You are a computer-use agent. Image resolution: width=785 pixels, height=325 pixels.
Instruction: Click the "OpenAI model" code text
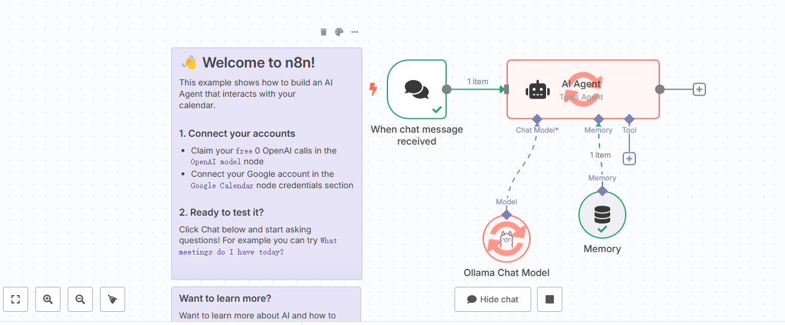pos(216,162)
